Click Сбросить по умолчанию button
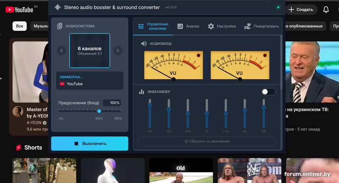This screenshot has width=339, height=183. [x=207, y=142]
